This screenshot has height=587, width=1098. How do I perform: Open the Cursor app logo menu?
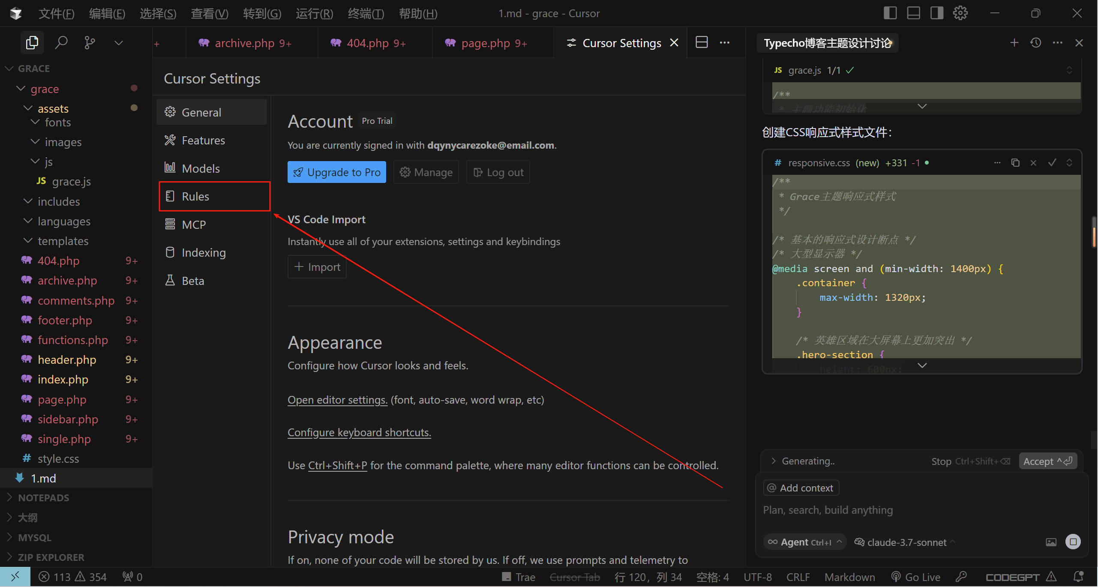(x=16, y=13)
